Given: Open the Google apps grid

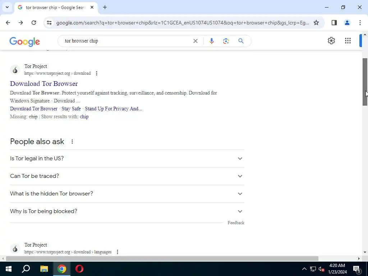Looking at the screenshot, I should tap(348, 41).
